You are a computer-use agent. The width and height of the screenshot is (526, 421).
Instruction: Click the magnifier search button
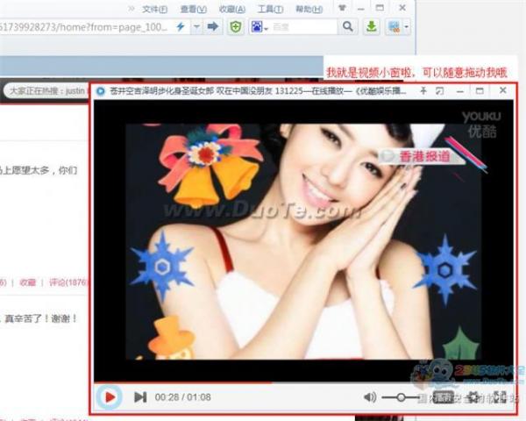tap(347, 26)
